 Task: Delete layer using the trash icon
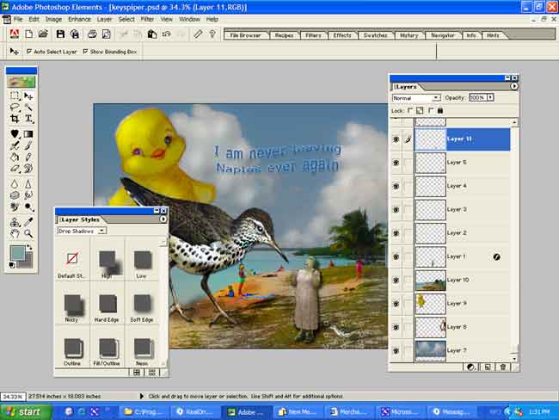(504, 367)
